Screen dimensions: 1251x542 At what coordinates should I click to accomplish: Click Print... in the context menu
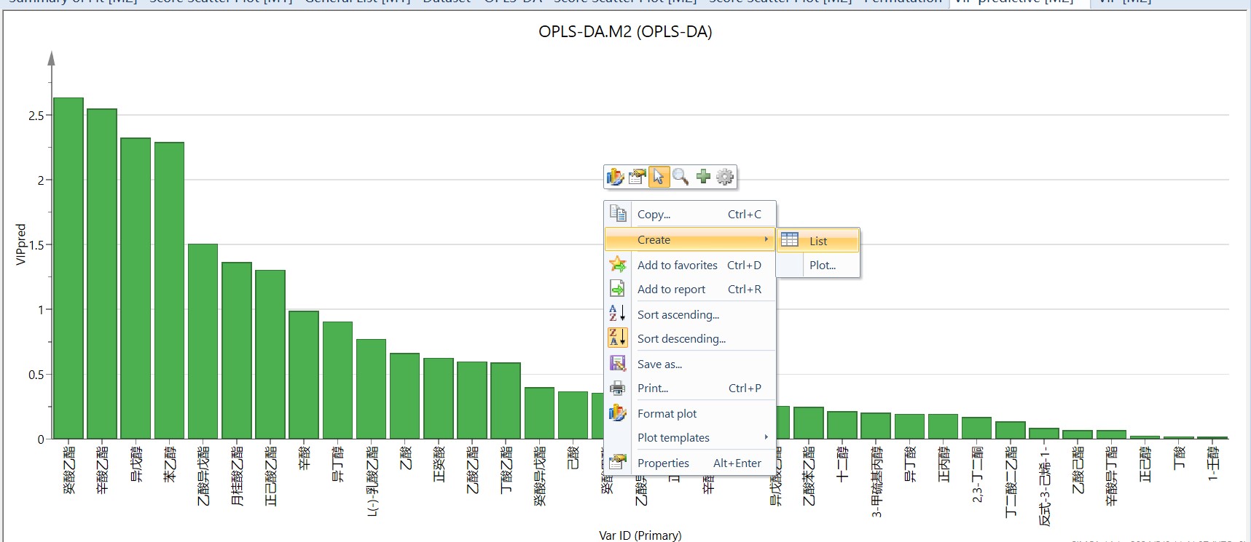(652, 388)
